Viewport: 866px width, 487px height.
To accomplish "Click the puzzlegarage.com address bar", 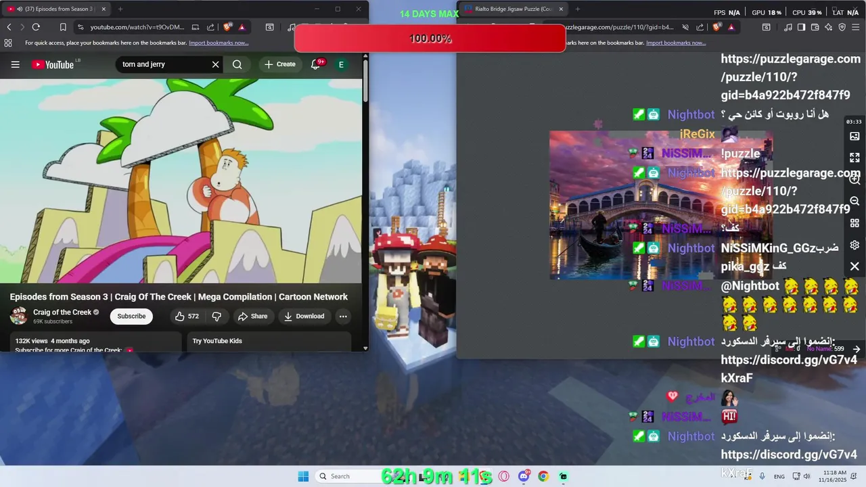I will (x=619, y=27).
